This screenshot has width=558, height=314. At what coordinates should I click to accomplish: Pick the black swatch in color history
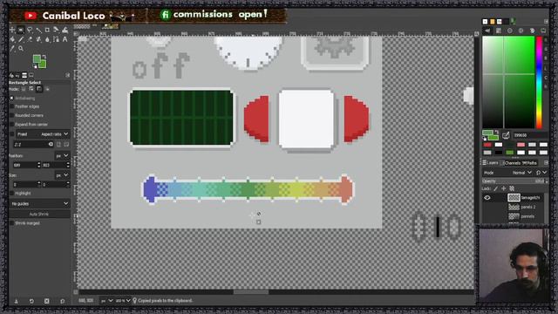(498, 153)
